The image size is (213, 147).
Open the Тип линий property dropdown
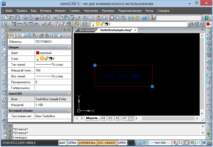point(53,65)
